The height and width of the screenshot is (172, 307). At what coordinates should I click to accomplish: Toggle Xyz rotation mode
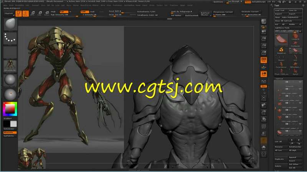click(x=264, y=86)
